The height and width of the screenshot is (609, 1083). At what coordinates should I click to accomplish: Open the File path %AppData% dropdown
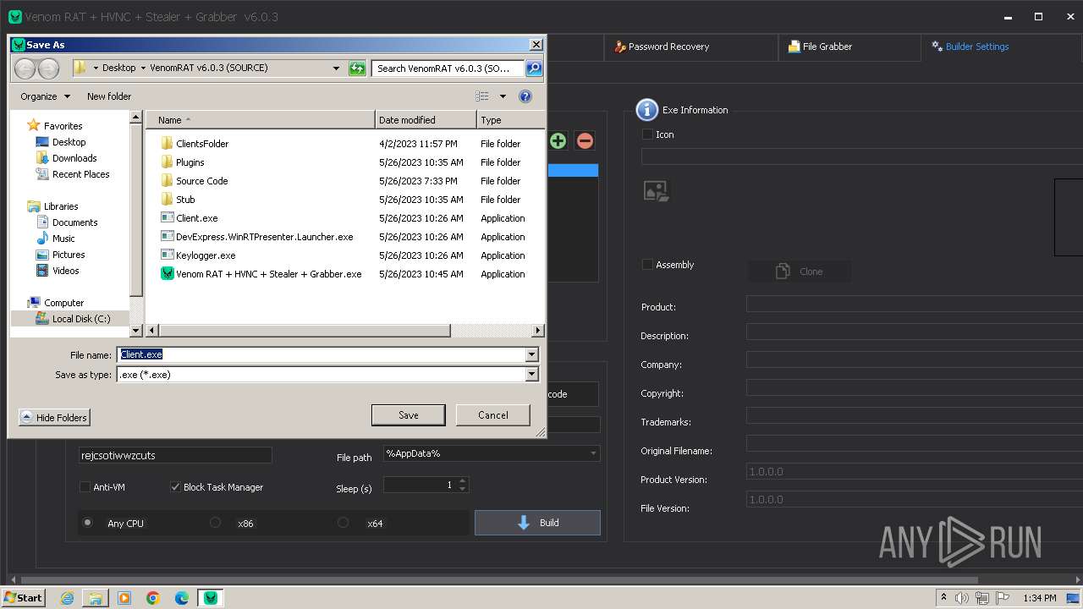coord(592,453)
